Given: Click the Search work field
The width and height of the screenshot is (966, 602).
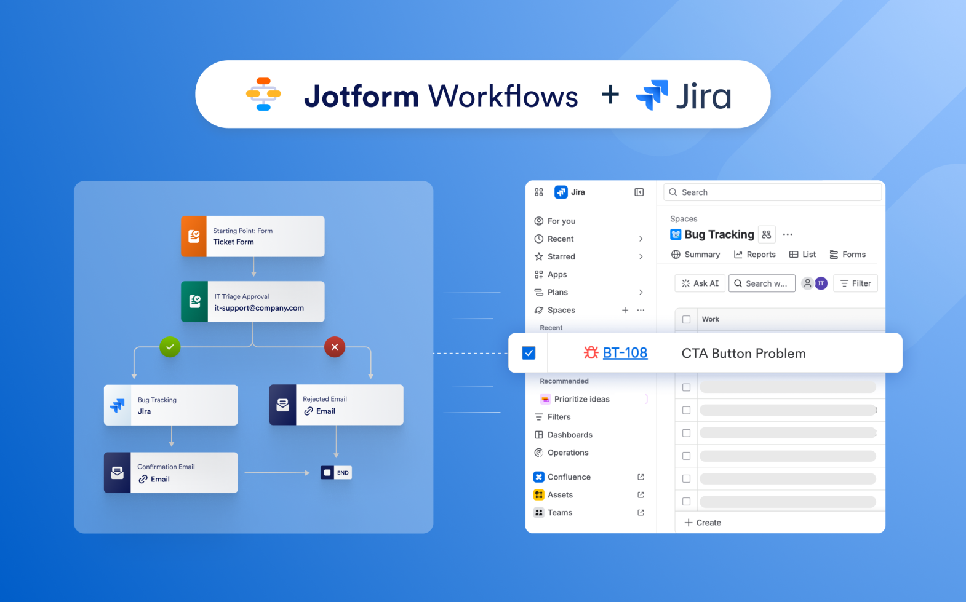Looking at the screenshot, I should (762, 283).
